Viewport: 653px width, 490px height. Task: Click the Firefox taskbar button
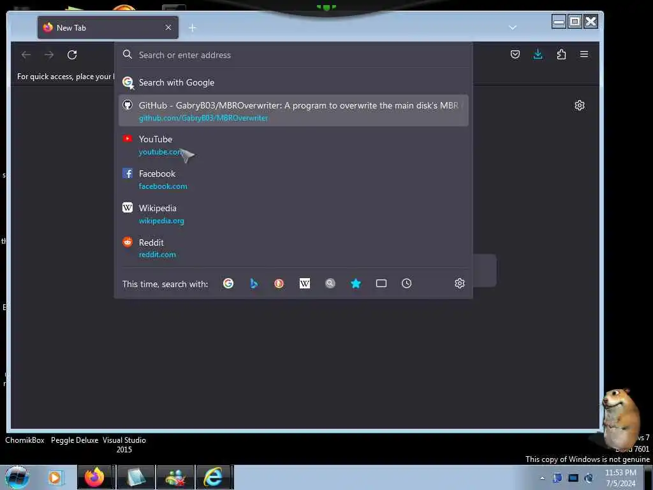[94, 477]
